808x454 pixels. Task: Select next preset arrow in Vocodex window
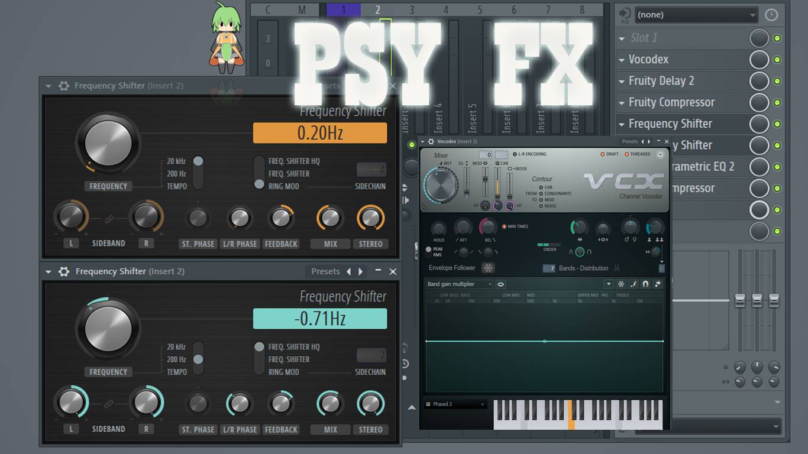tap(649, 141)
